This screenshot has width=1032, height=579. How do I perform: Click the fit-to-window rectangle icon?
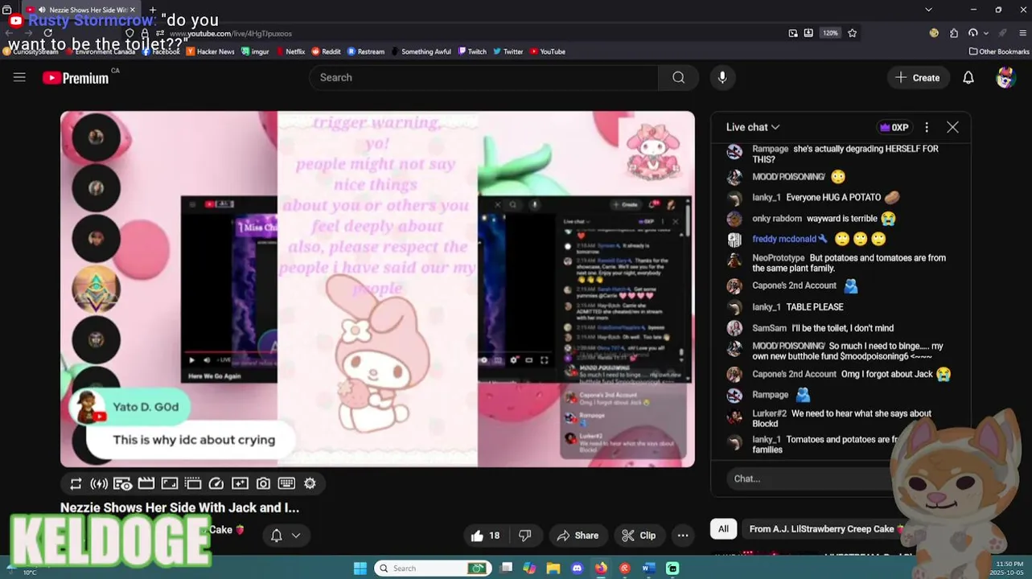tap(170, 483)
